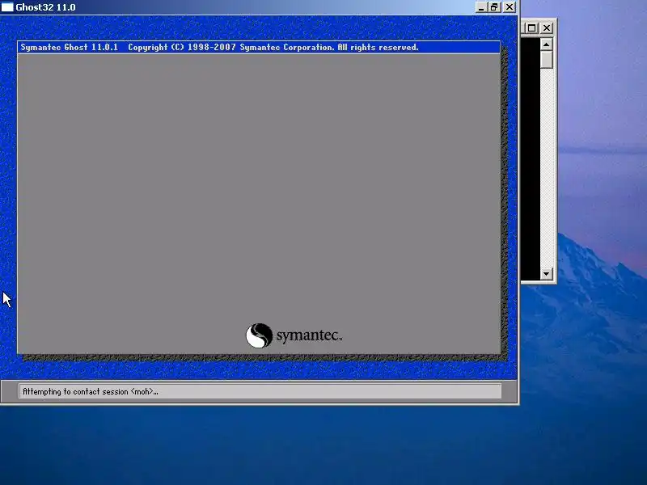Click the 'Ghost32 11.0' title bar text
Screen dimensions: 647x485
pos(45,7)
